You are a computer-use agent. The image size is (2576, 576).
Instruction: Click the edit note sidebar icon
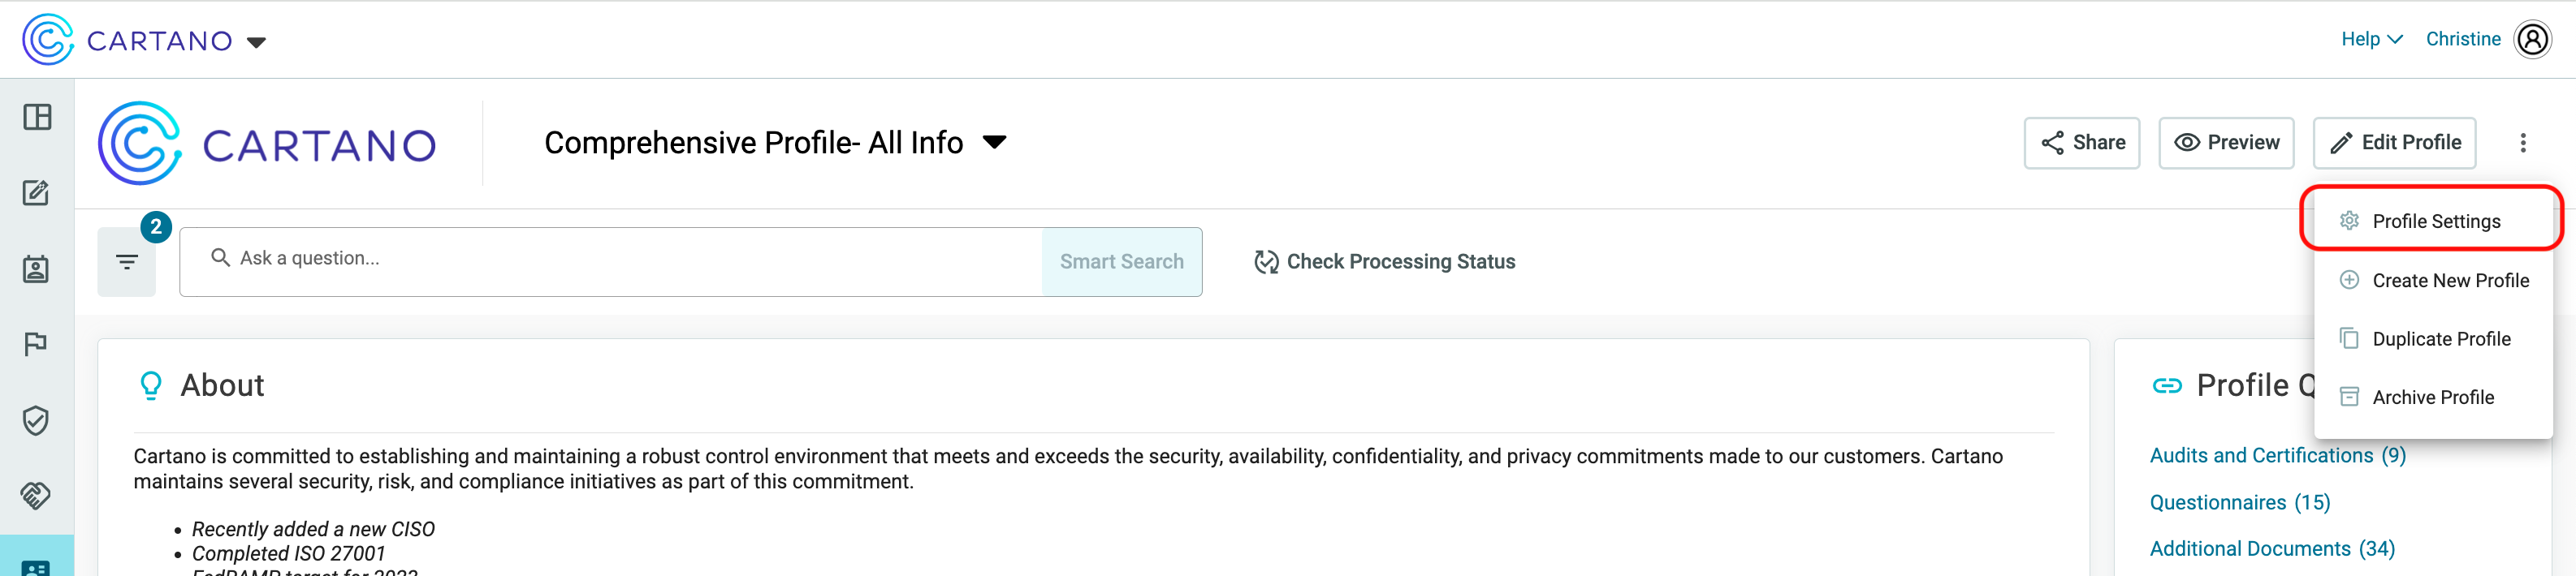pyautogui.click(x=37, y=192)
